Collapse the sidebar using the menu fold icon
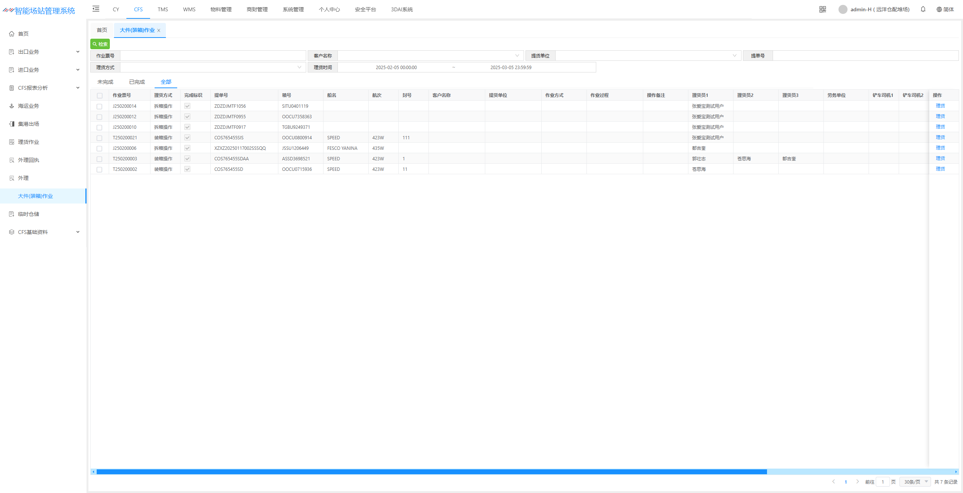The height and width of the screenshot is (493, 963). click(x=96, y=9)
